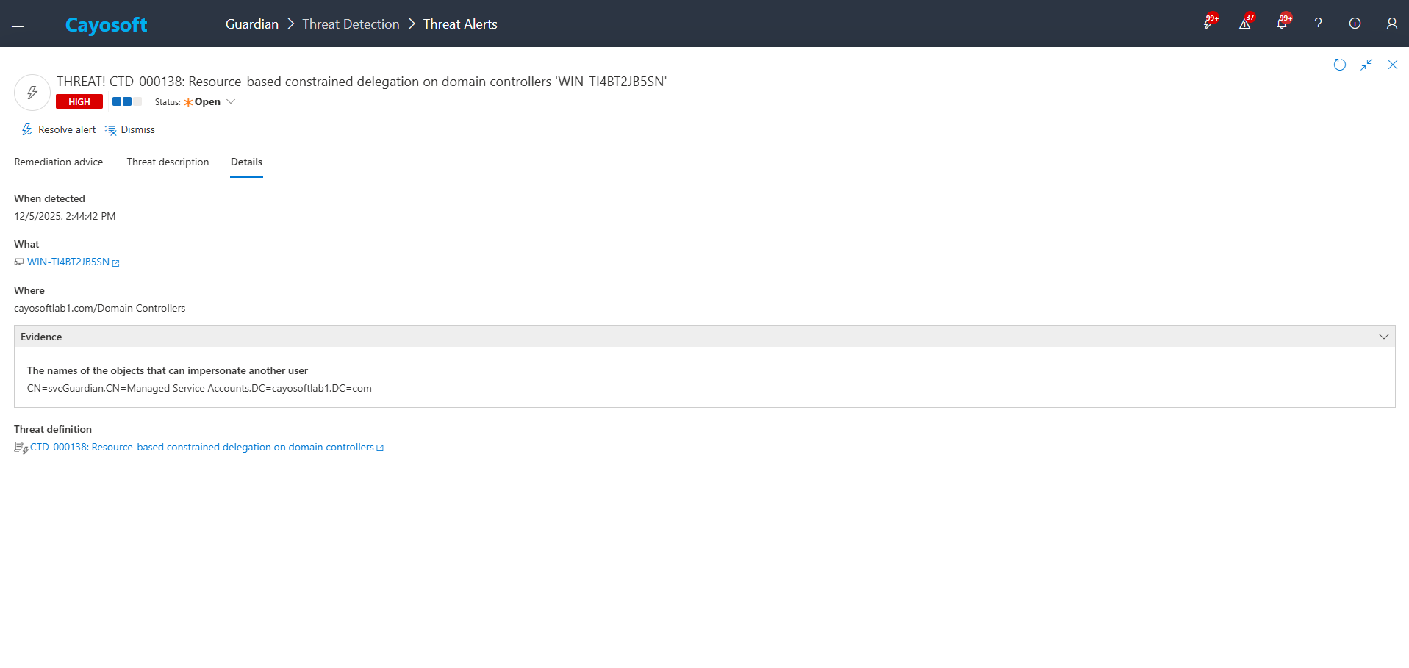Image resolution: width=1409 pixels, height=668 pixels.
Task: Open the bell notifications icon
Action: click(1281, 24)
